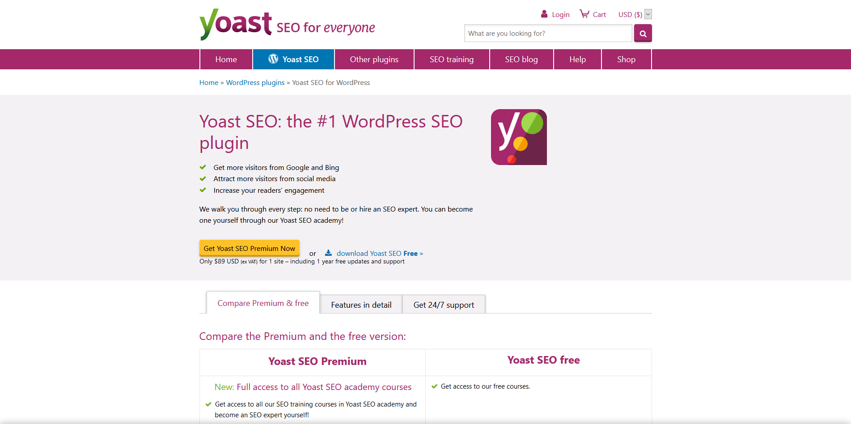The height and width of the screenshot is (424, 851).
Task: Click the shopping cart icon
Action: (x=584, y=14)
